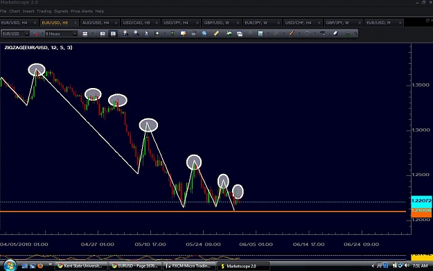
Task: Click the green hourglass icon
Action: coord(173,33)
